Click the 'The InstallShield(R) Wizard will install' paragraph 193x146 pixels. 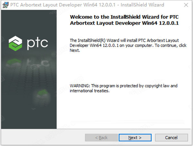pyautogui.click(x=128, y=45)
